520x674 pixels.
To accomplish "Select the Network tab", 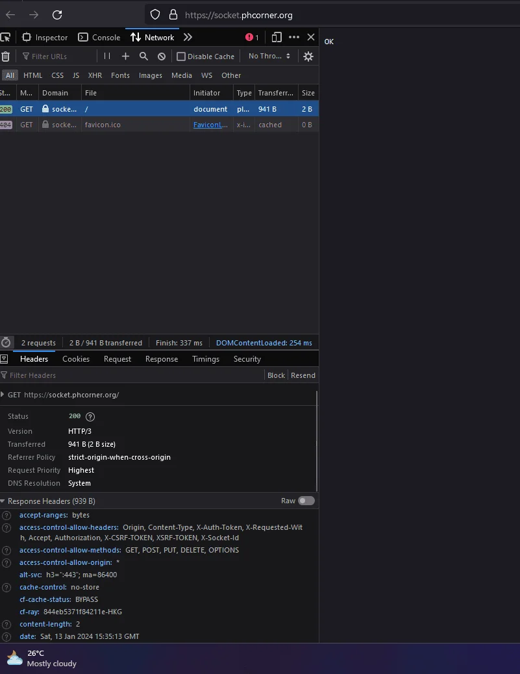I will 152,38.
